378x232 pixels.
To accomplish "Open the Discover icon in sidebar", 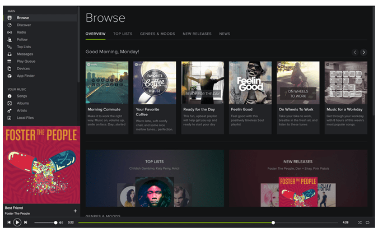I will (10, 25).
